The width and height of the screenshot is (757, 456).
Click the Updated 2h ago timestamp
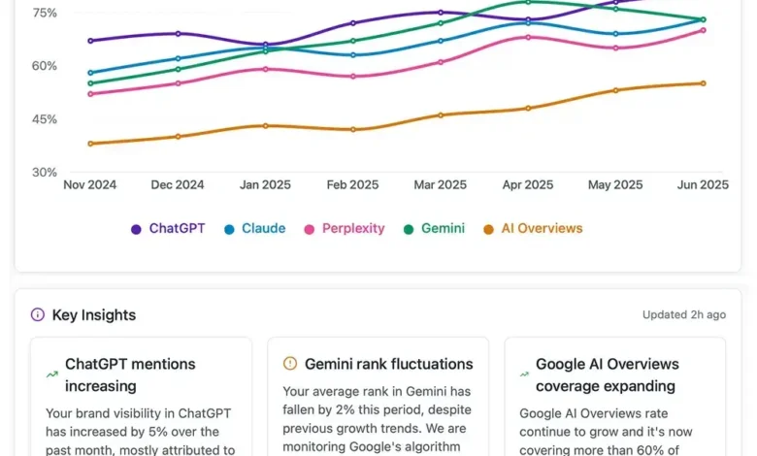click(x=683, y=314)
